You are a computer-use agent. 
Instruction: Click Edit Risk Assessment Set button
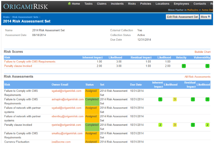click(x=182, y=17)
